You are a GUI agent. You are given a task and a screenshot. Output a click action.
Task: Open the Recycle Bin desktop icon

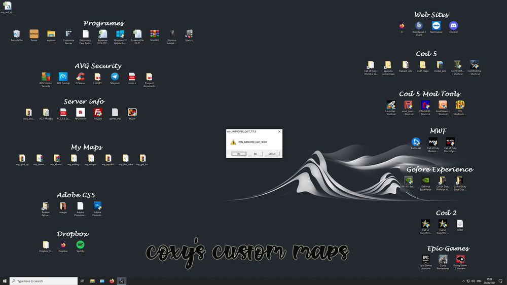17,35
